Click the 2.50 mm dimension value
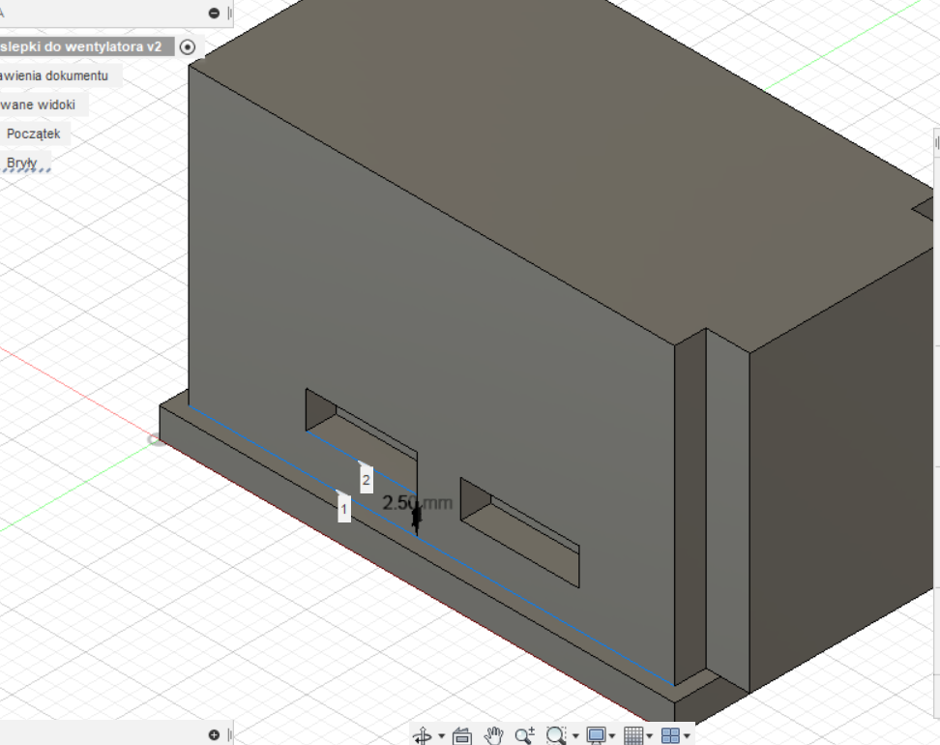 tap(417, 503)
